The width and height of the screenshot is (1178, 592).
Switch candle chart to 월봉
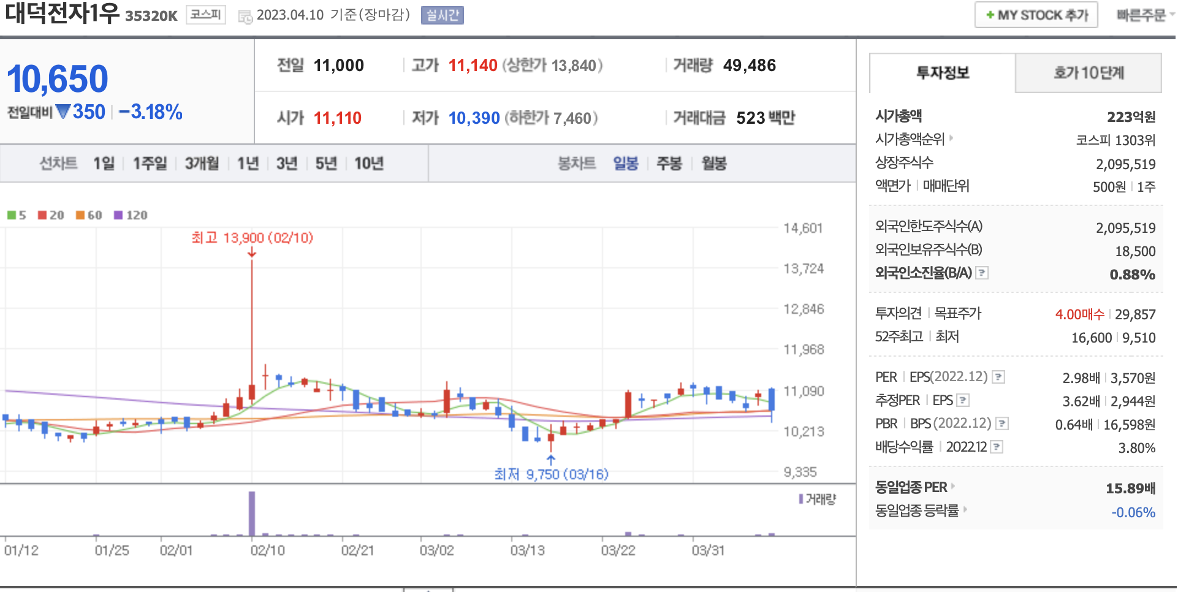coord(714,164)
